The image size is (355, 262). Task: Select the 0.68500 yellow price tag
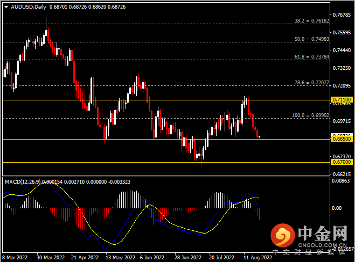(342, 140)
